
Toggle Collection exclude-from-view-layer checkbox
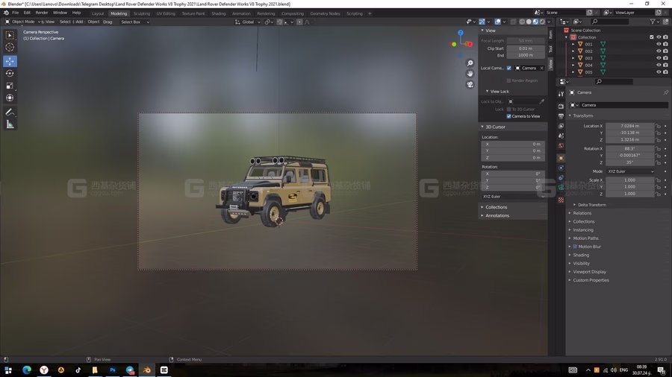(651, 37)
